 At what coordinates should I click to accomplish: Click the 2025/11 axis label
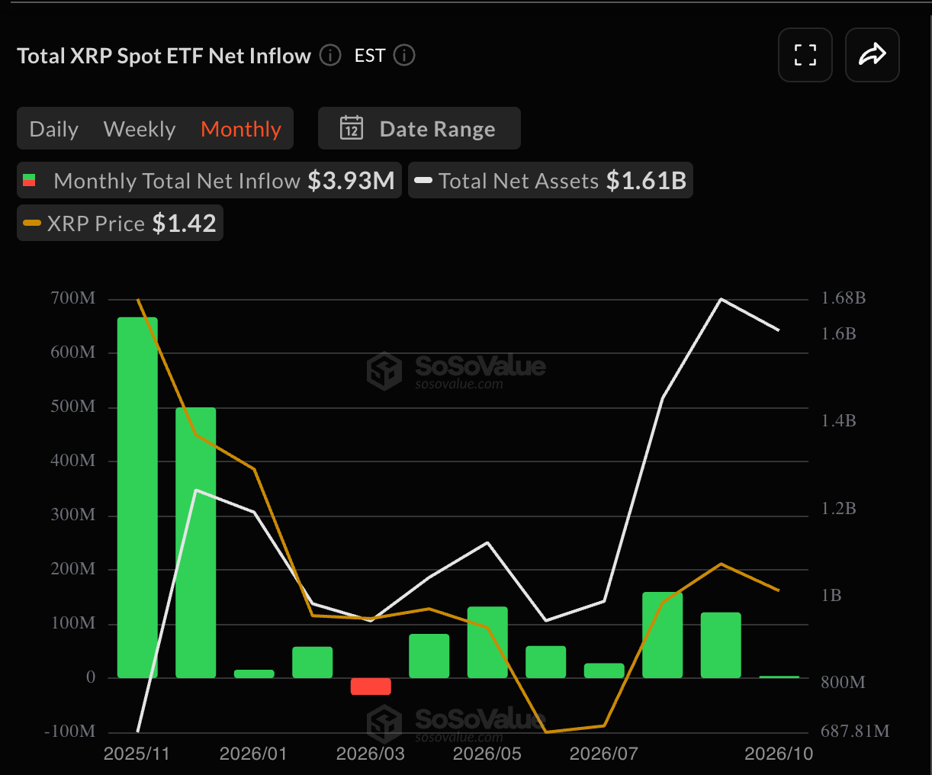click(137, 754)
